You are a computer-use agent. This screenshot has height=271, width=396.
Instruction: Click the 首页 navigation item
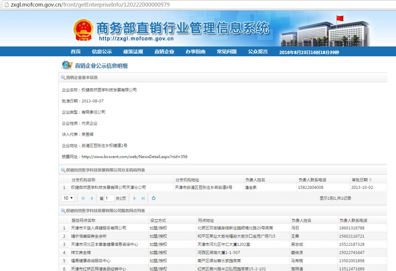pos(76,52)
